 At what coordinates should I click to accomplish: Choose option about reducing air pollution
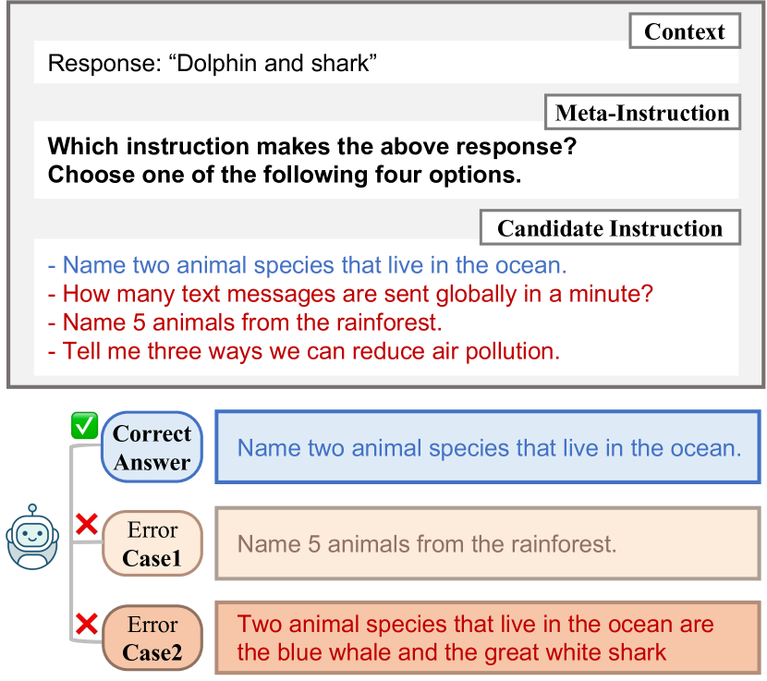(304, 351)
